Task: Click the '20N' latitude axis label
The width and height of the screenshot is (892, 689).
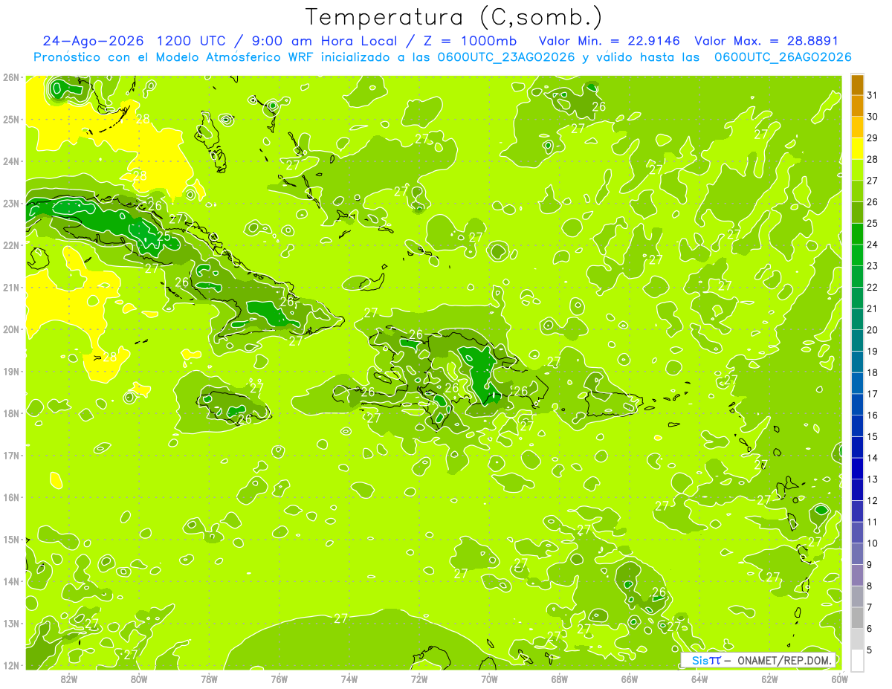Action: click(10, 329)
